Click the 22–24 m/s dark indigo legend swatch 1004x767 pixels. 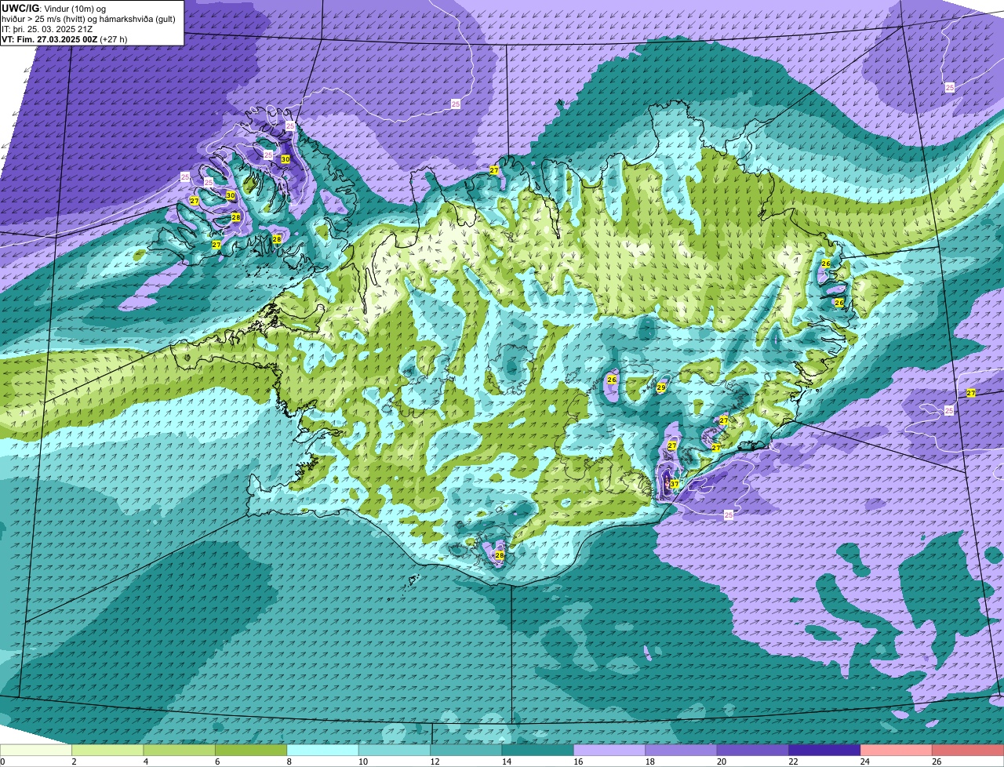pyautogui.click(x=825, y=751)
